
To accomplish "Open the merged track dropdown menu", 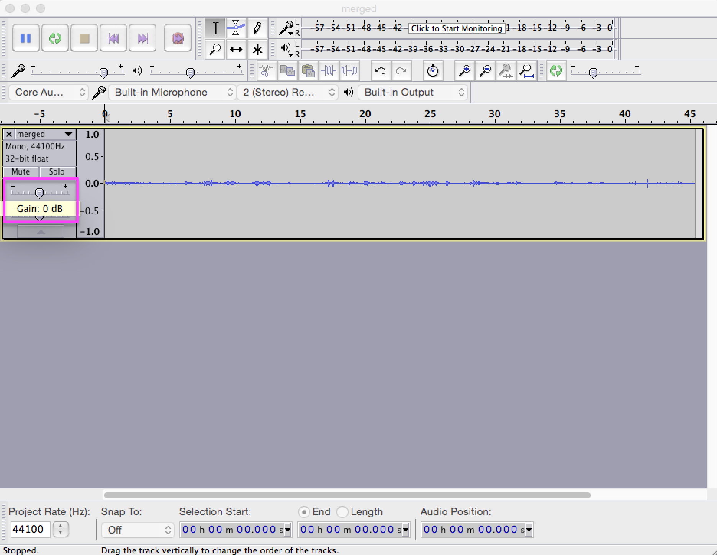I will (68, 134).
